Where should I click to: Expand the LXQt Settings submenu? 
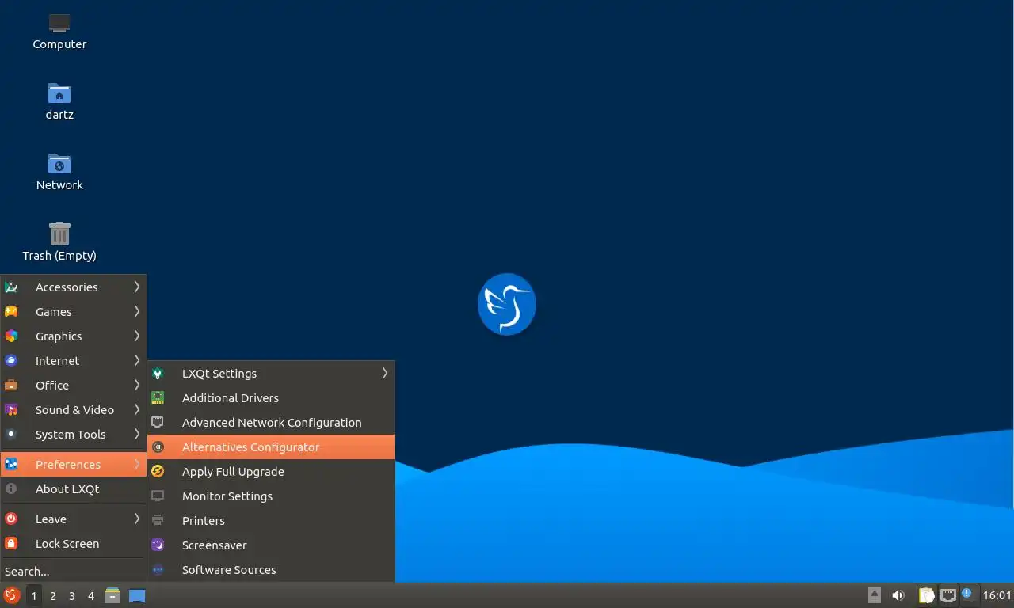(x=271, y=374)
